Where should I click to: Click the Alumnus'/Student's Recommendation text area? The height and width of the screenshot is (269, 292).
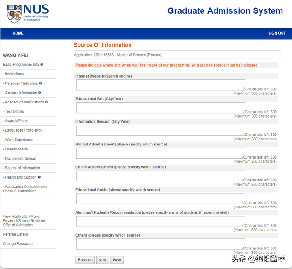(x=160, y=222)
